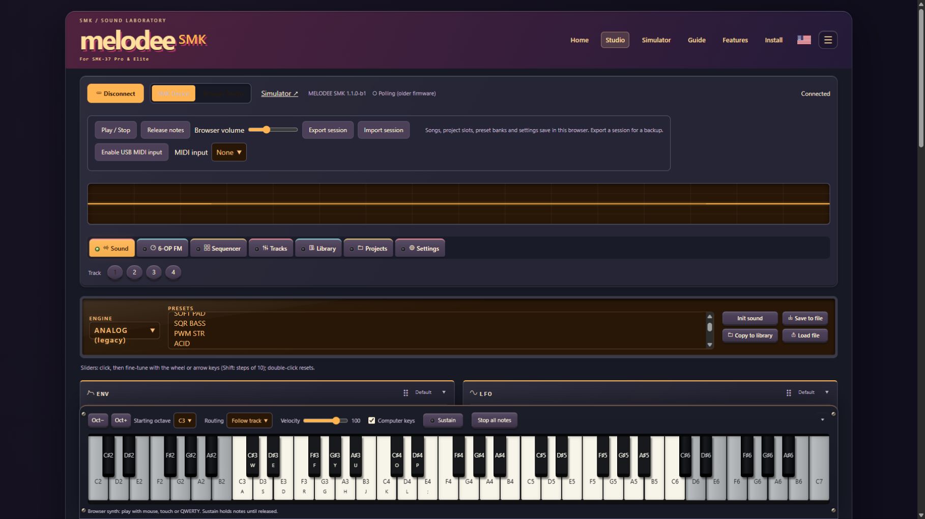Play the A#5 black key
Viewport: 925px width, 519px height.
(x=644, y=456)
